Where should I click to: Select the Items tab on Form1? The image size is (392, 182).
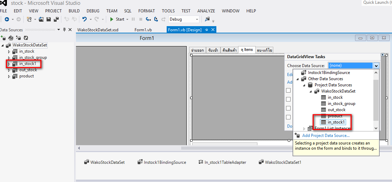[x=247, y=50]
